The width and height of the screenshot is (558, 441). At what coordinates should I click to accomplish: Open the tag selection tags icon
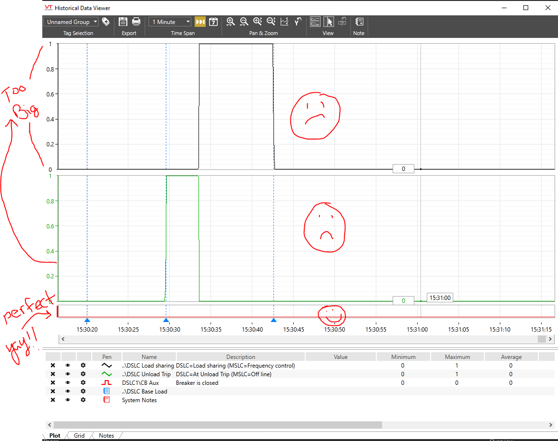tap(106, 22)
